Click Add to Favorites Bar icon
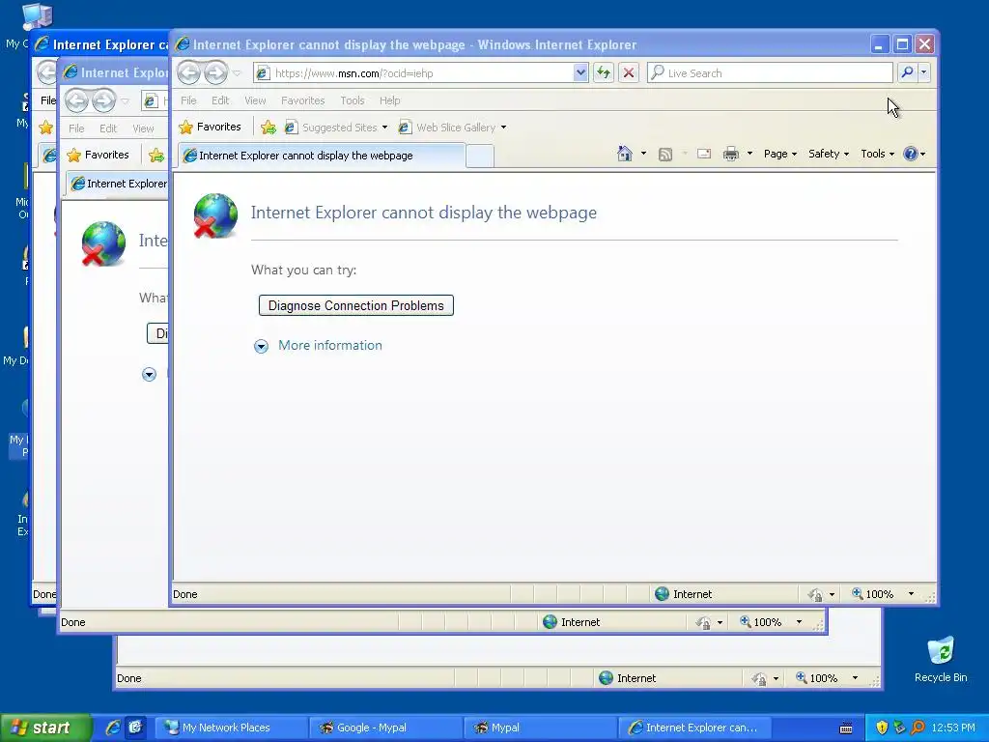989x742 pixels. coord(268,128)
